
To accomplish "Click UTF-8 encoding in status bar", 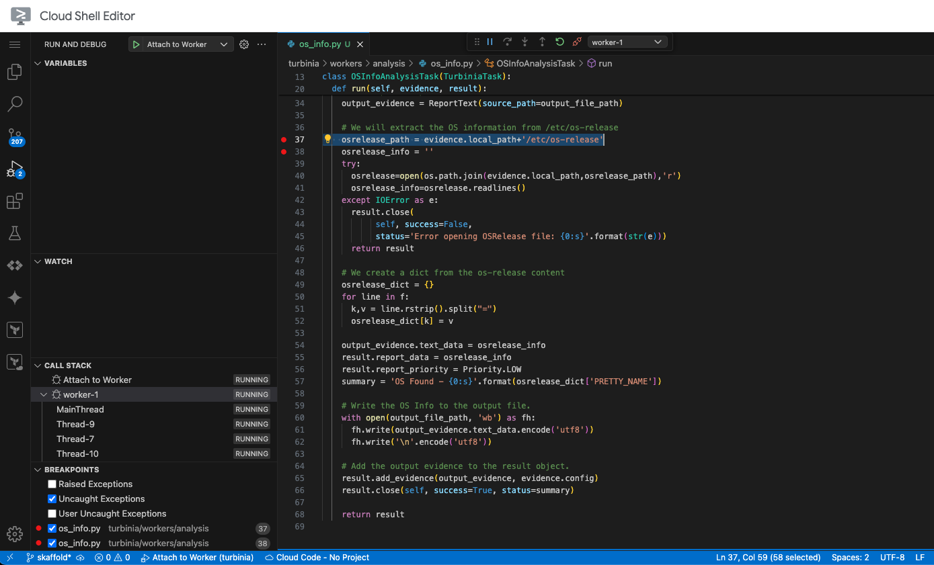I will pos(892,558).
